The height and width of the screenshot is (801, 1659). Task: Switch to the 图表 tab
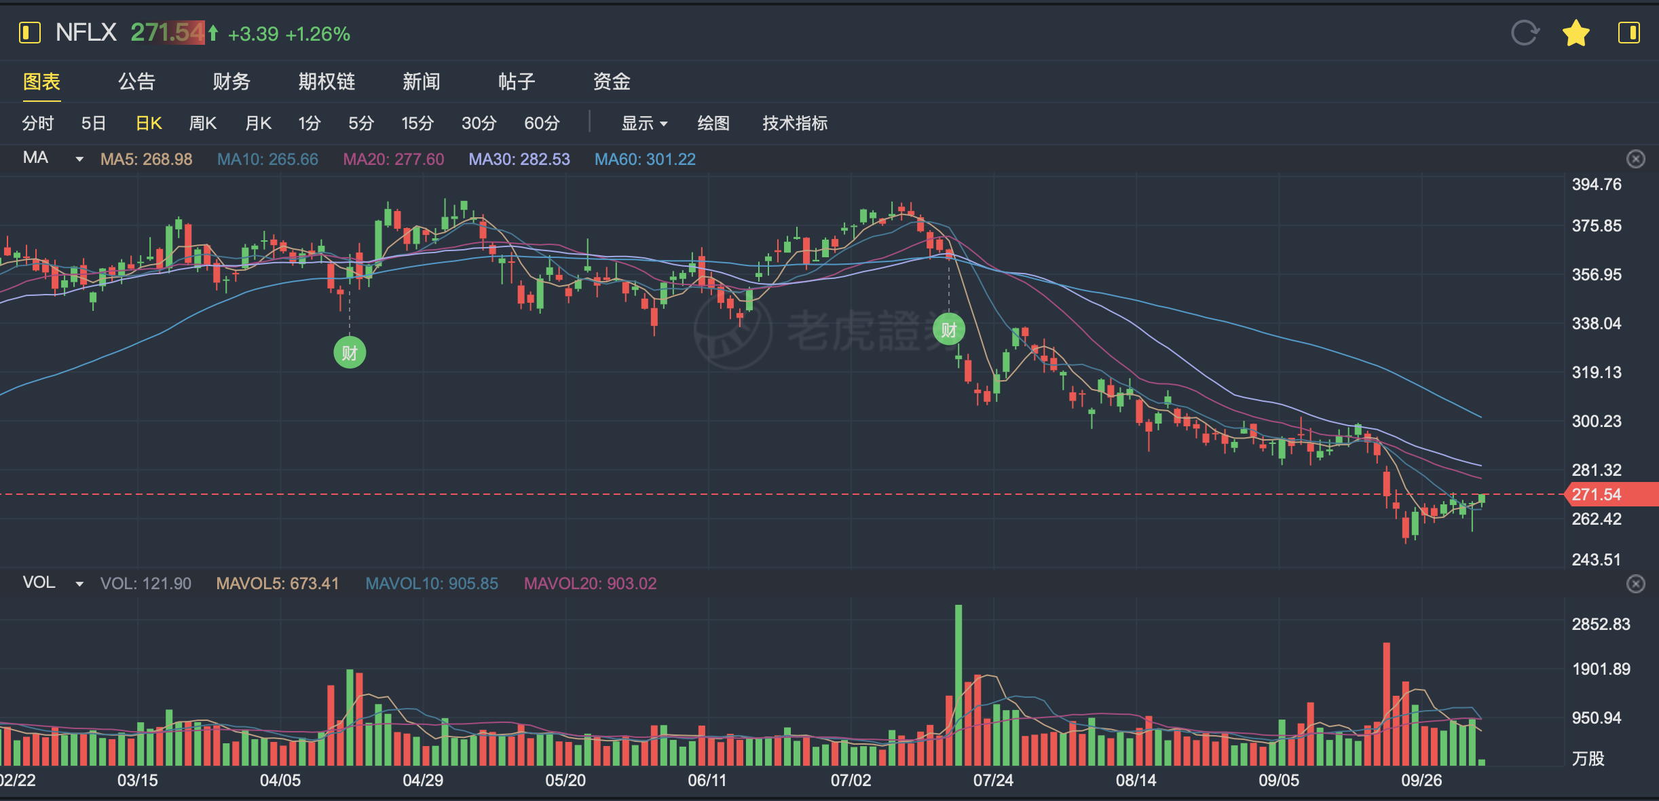[42, 81]
